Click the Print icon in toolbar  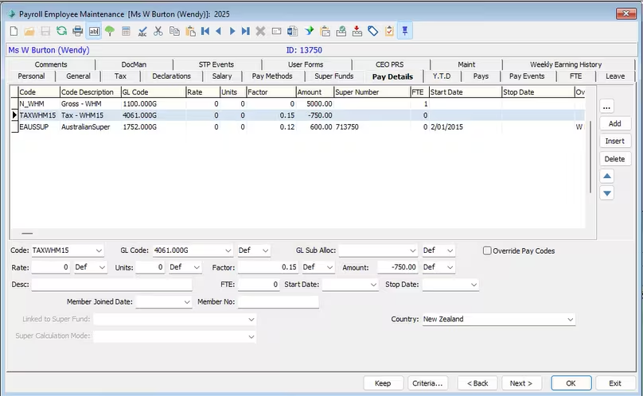click(78, 31)
